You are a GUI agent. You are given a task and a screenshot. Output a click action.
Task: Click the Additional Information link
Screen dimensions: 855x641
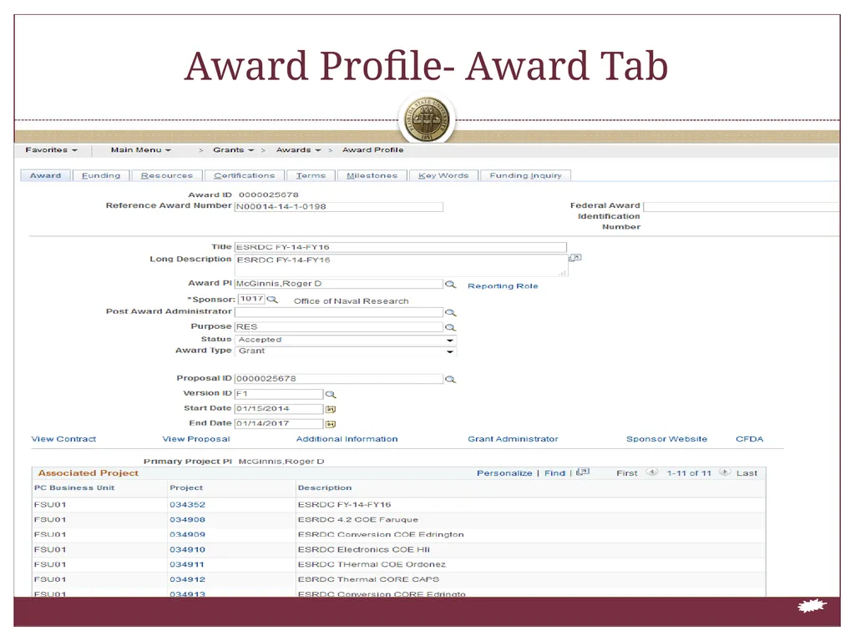pyautogui.click(x=347, y=439)
